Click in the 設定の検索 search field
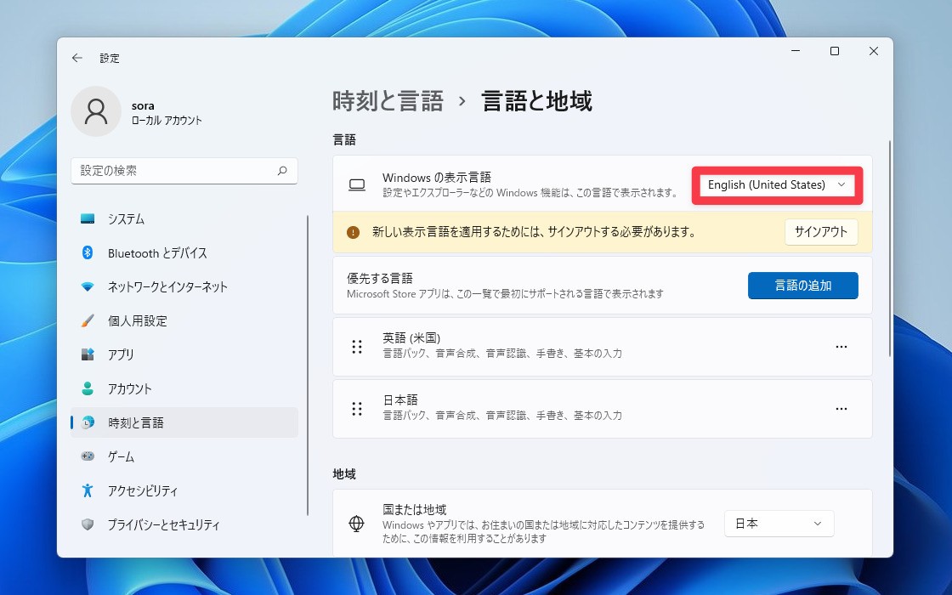The width and height of the screenshot is (952, 595). [x=184, y=171]
